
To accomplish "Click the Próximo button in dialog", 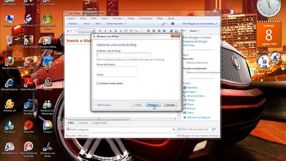I will click(153, 105).
